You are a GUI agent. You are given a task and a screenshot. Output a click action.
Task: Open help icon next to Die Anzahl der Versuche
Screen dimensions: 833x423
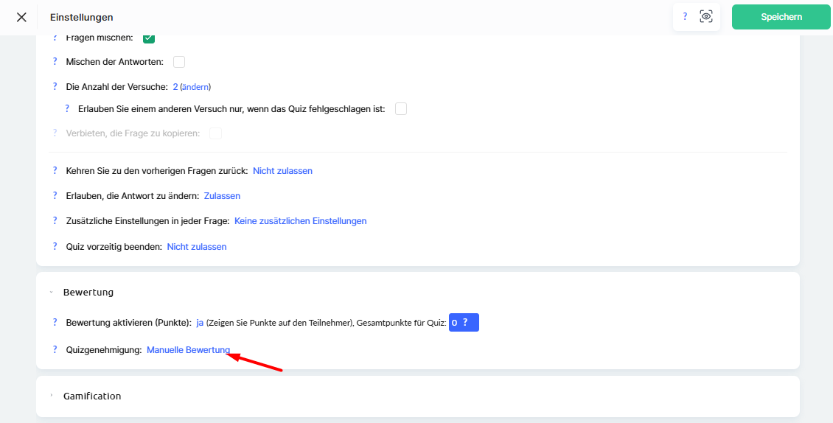tap(55, 87)
